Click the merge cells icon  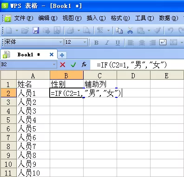[173, 42]
